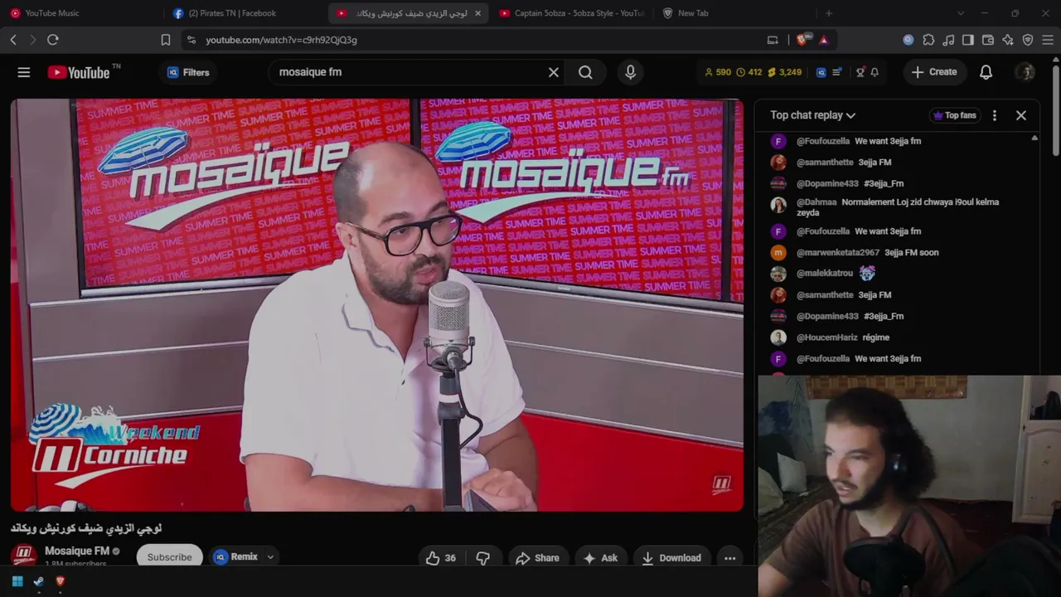Go back to the previous page
Screen dimensions: 1061x597
coord(13,40)
